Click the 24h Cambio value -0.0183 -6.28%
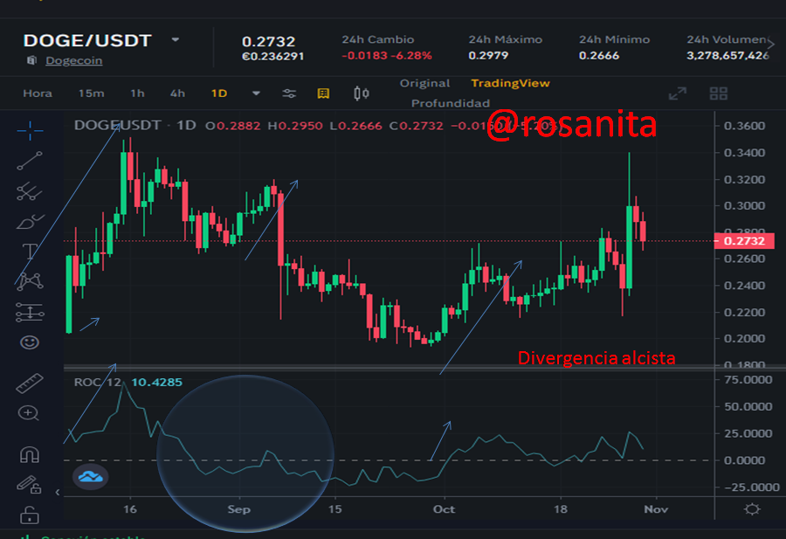 (387, 55)
